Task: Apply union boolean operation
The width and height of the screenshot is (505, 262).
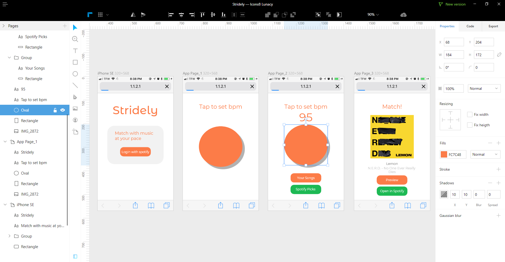Action: pyautogui.click(x=268, y=15)
